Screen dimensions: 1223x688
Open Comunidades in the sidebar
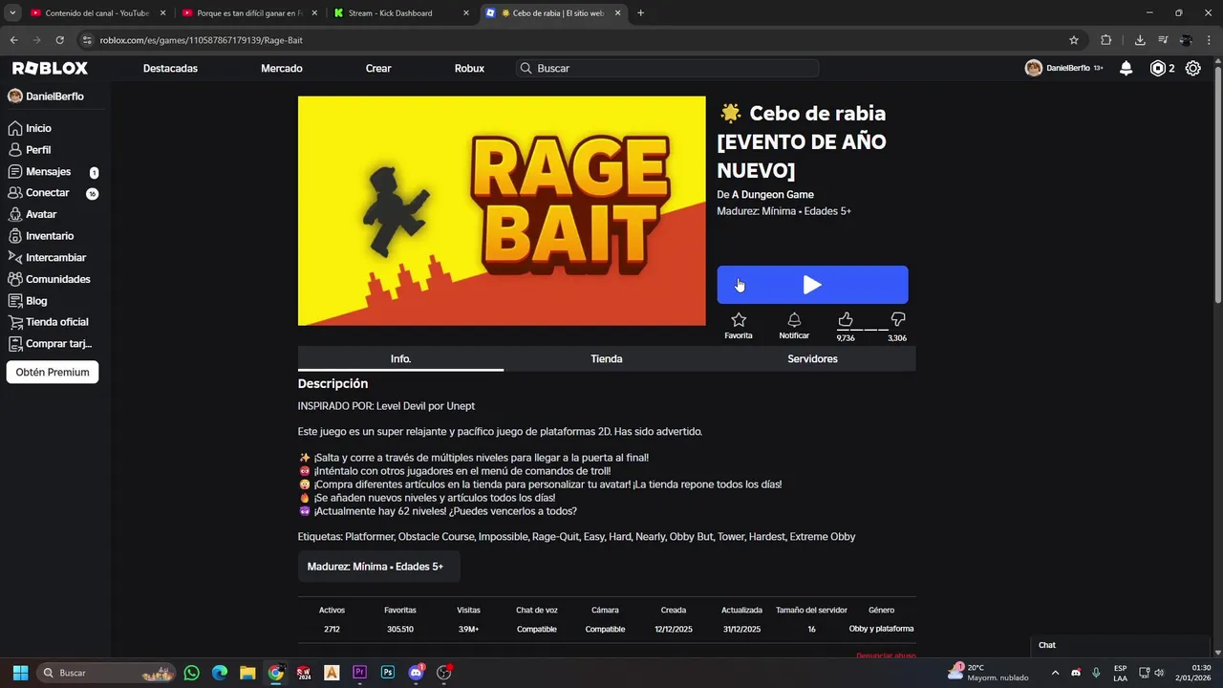50,279
